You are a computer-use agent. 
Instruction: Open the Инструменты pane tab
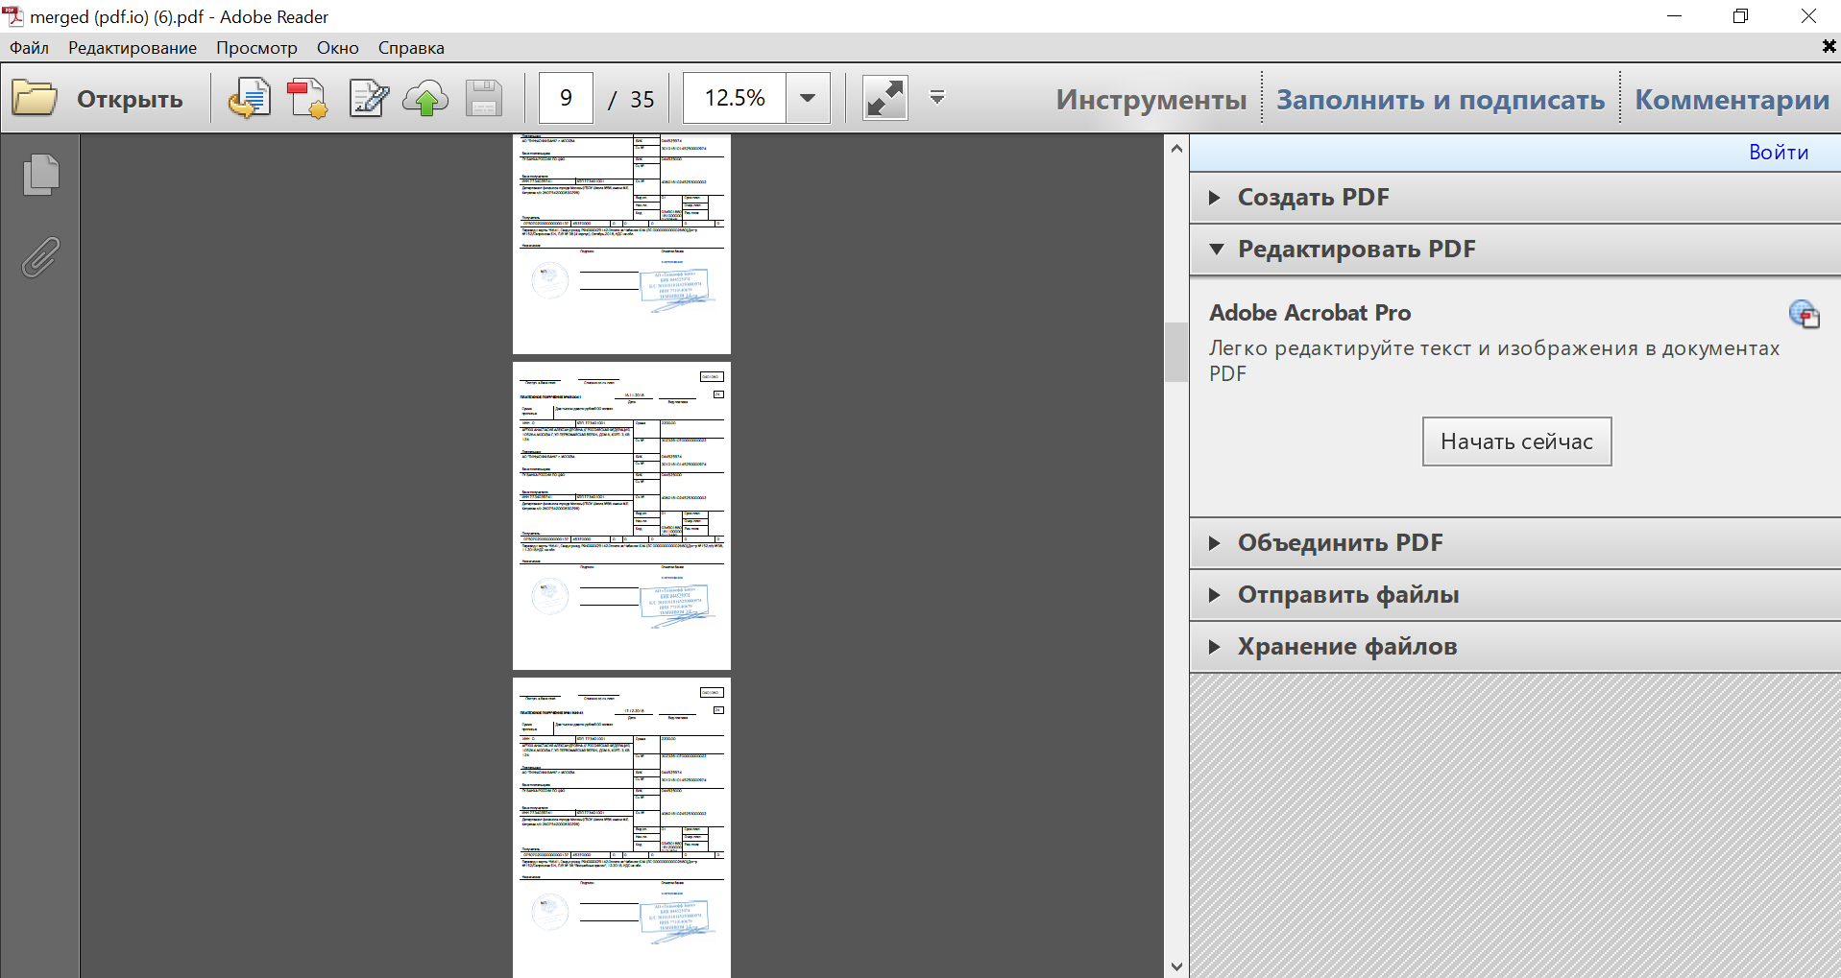(x=1151, y=99)
